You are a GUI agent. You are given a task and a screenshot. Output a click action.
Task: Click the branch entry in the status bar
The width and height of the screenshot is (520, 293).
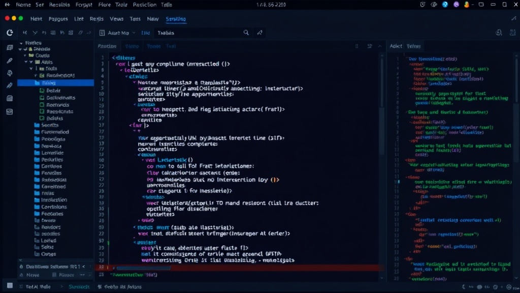[x=120, y=287]
